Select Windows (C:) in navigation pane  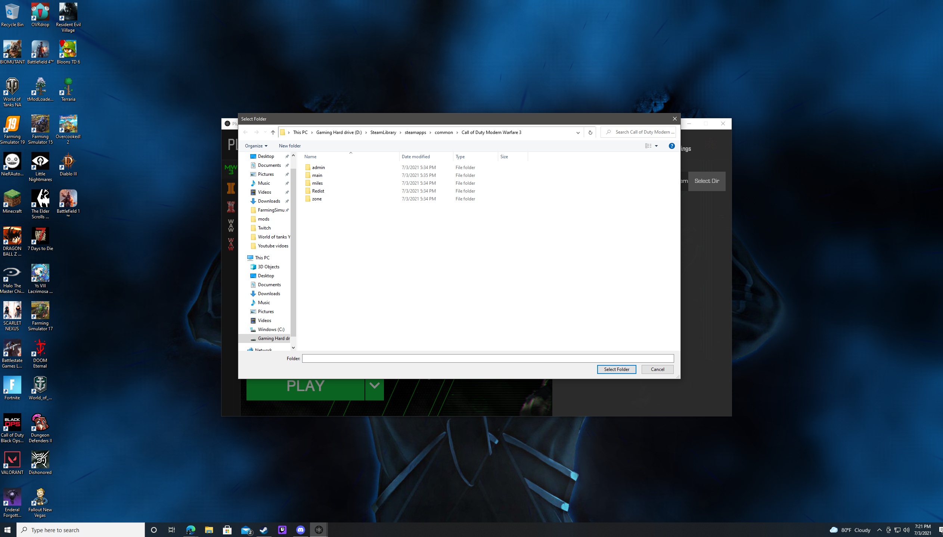pos(271,330)
